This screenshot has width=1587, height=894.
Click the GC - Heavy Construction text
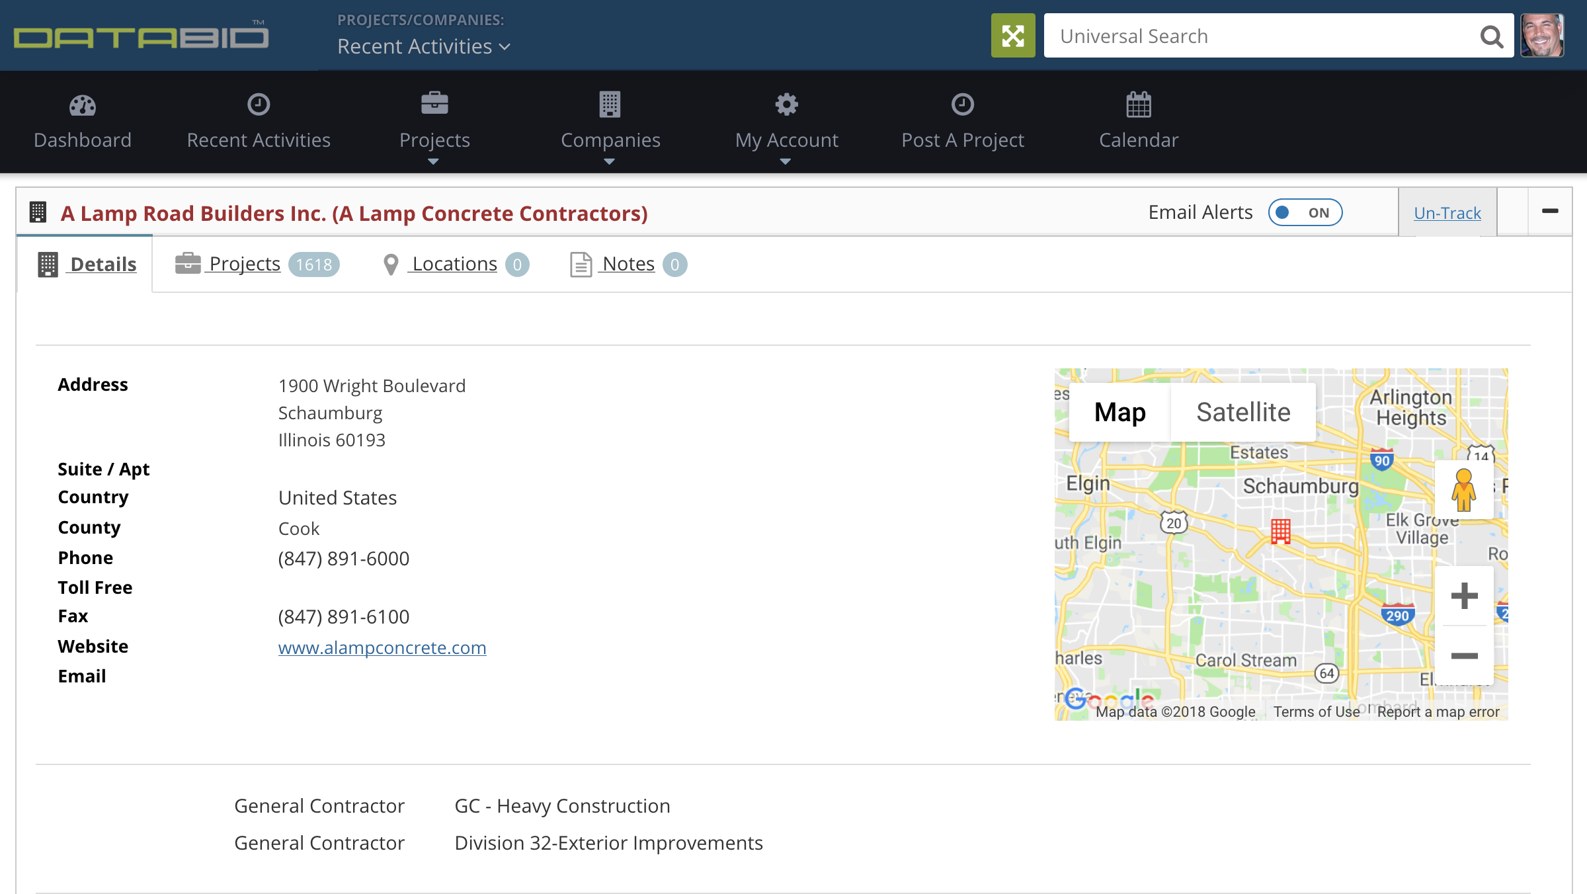point(562,806)
